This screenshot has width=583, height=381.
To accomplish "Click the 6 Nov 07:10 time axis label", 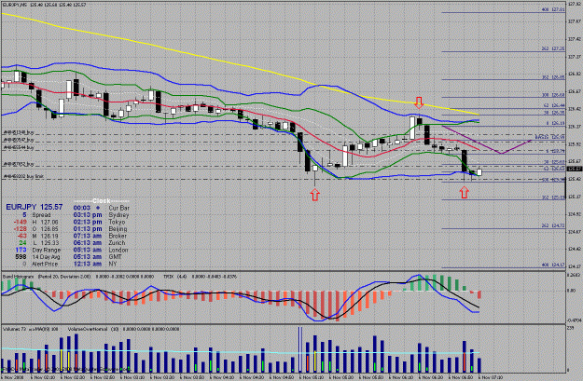I will point(492,377).
